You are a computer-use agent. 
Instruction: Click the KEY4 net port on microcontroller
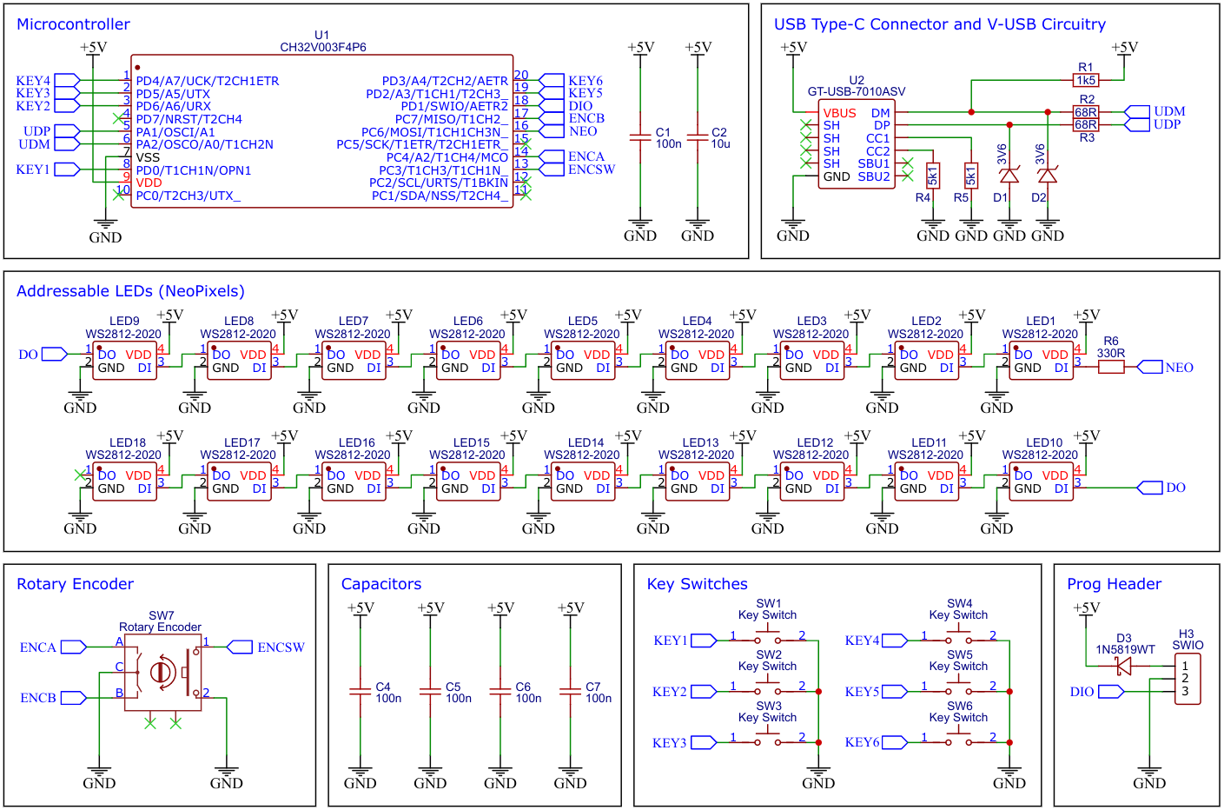point(48,81)
